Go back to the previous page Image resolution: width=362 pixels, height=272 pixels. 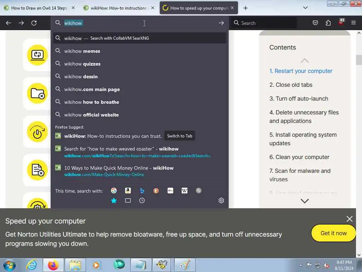(8, 23)
